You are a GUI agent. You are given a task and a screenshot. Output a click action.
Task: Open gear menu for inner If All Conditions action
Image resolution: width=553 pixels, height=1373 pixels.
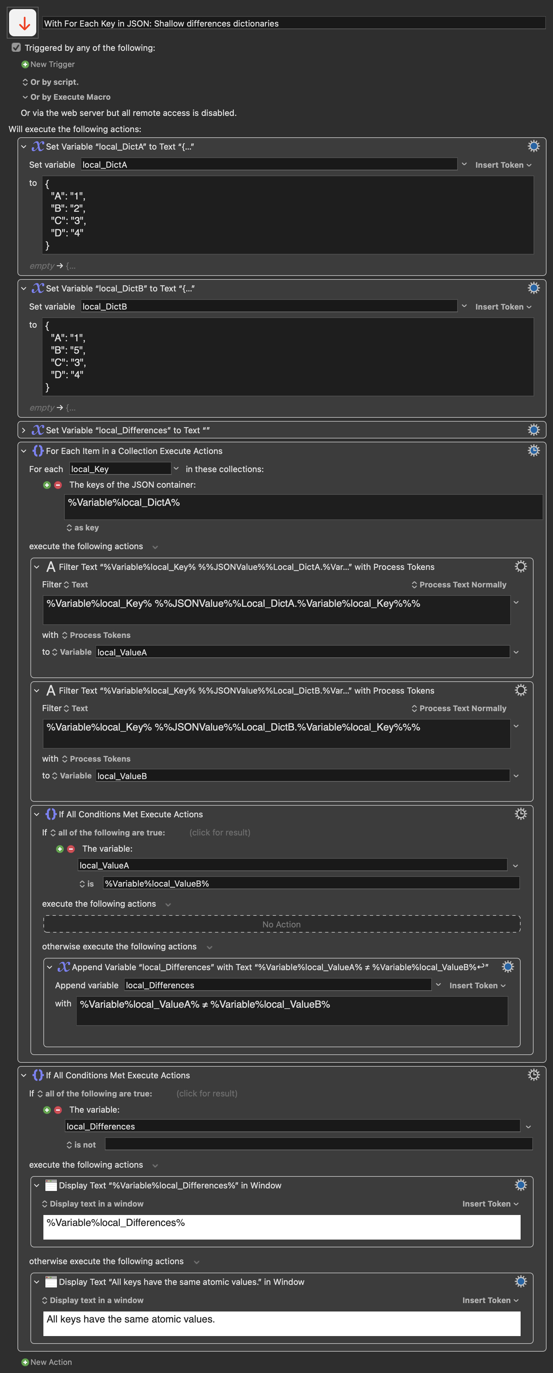click(x=521, y=813)
